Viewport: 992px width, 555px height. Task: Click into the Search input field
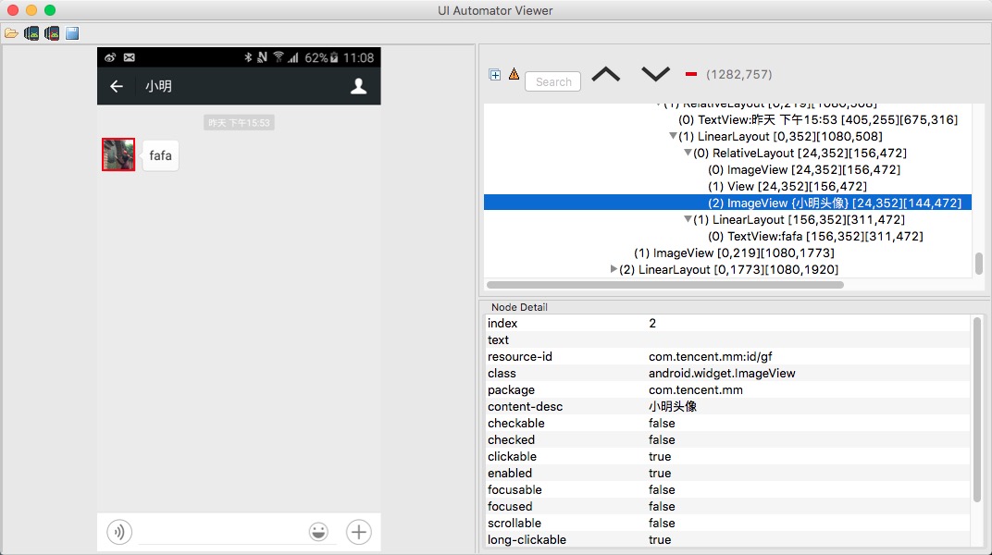click(x=553, y=81)
